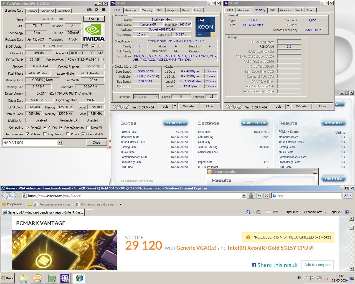Click the Bing search input field

tap(308, 196)
